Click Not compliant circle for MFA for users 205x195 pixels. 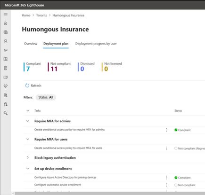click(x=176, y=148)
